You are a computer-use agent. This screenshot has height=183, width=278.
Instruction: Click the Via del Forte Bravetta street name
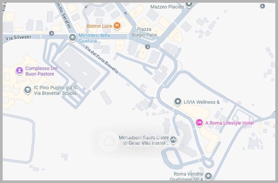101,60
